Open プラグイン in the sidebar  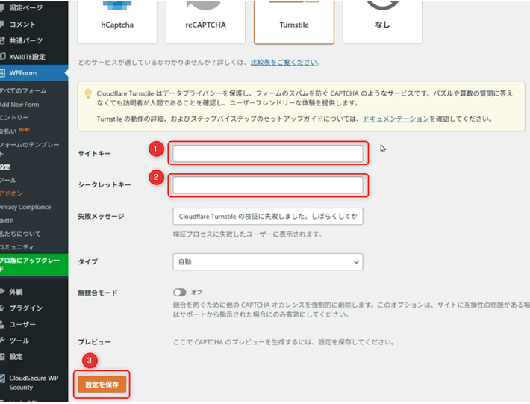(x=25, y=308)
